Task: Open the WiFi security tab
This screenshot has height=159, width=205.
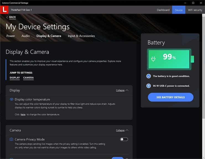Action: (x=195, y=10)
